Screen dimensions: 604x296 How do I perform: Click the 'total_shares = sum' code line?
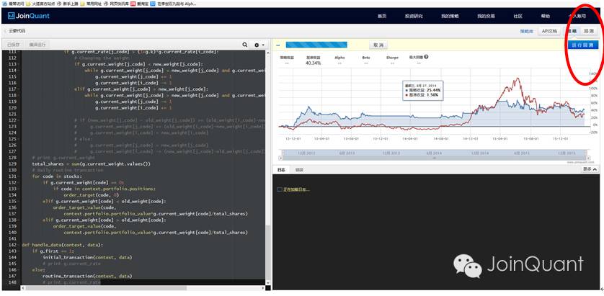[x=92, y=164]
